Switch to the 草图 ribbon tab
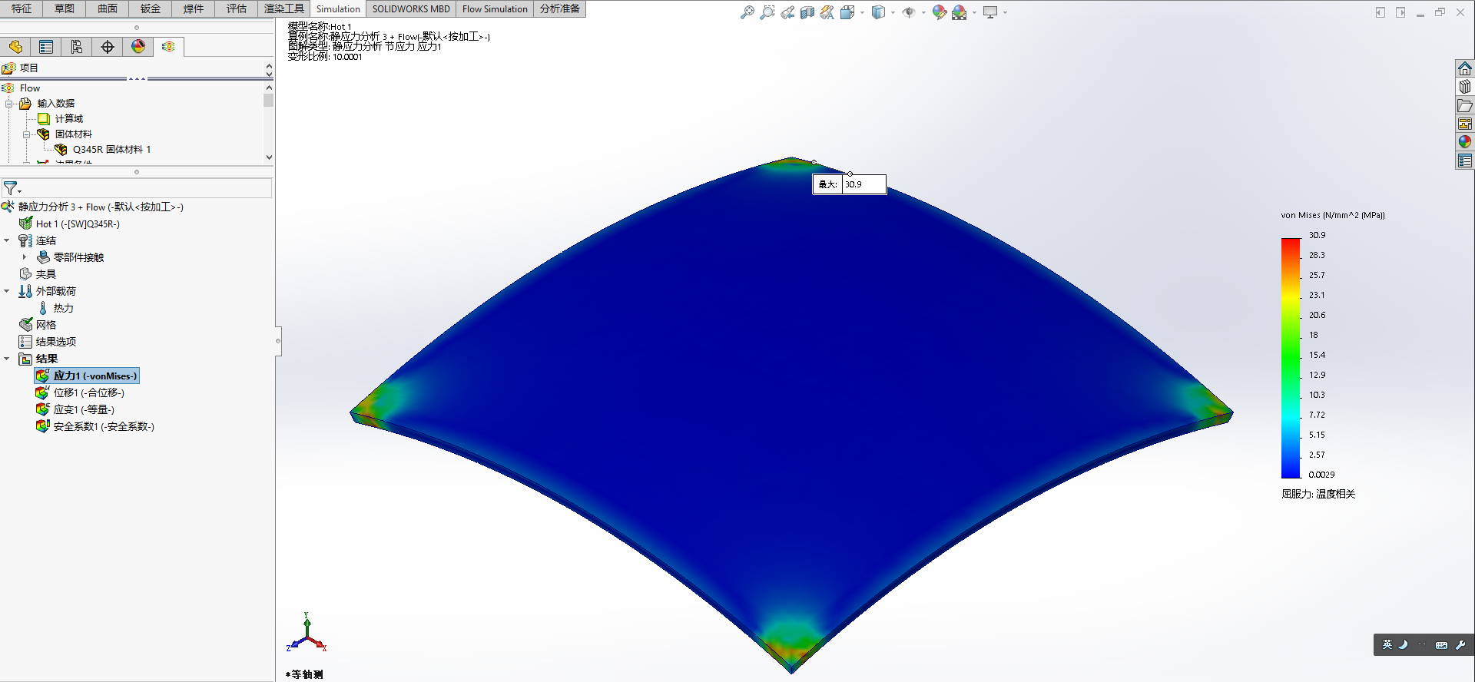Viewport: 1475px width, 682px height. click(x=65, y=8)
